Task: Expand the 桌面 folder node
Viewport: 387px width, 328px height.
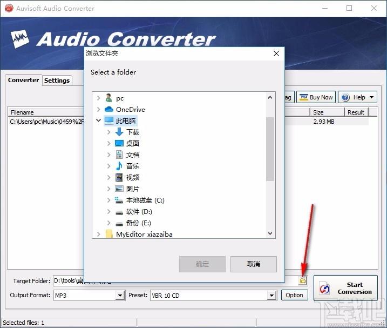Action: click(x=109, y=143)
